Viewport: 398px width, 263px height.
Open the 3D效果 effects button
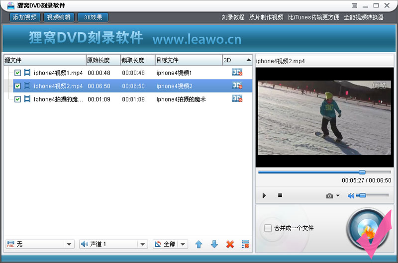point(93,17)
